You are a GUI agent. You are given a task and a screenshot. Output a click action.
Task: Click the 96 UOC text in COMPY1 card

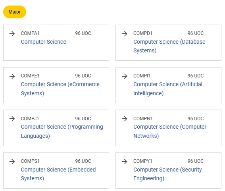tap(196, 161)
